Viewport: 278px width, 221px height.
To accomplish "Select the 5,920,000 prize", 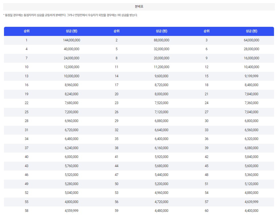I will pos(162,157).
